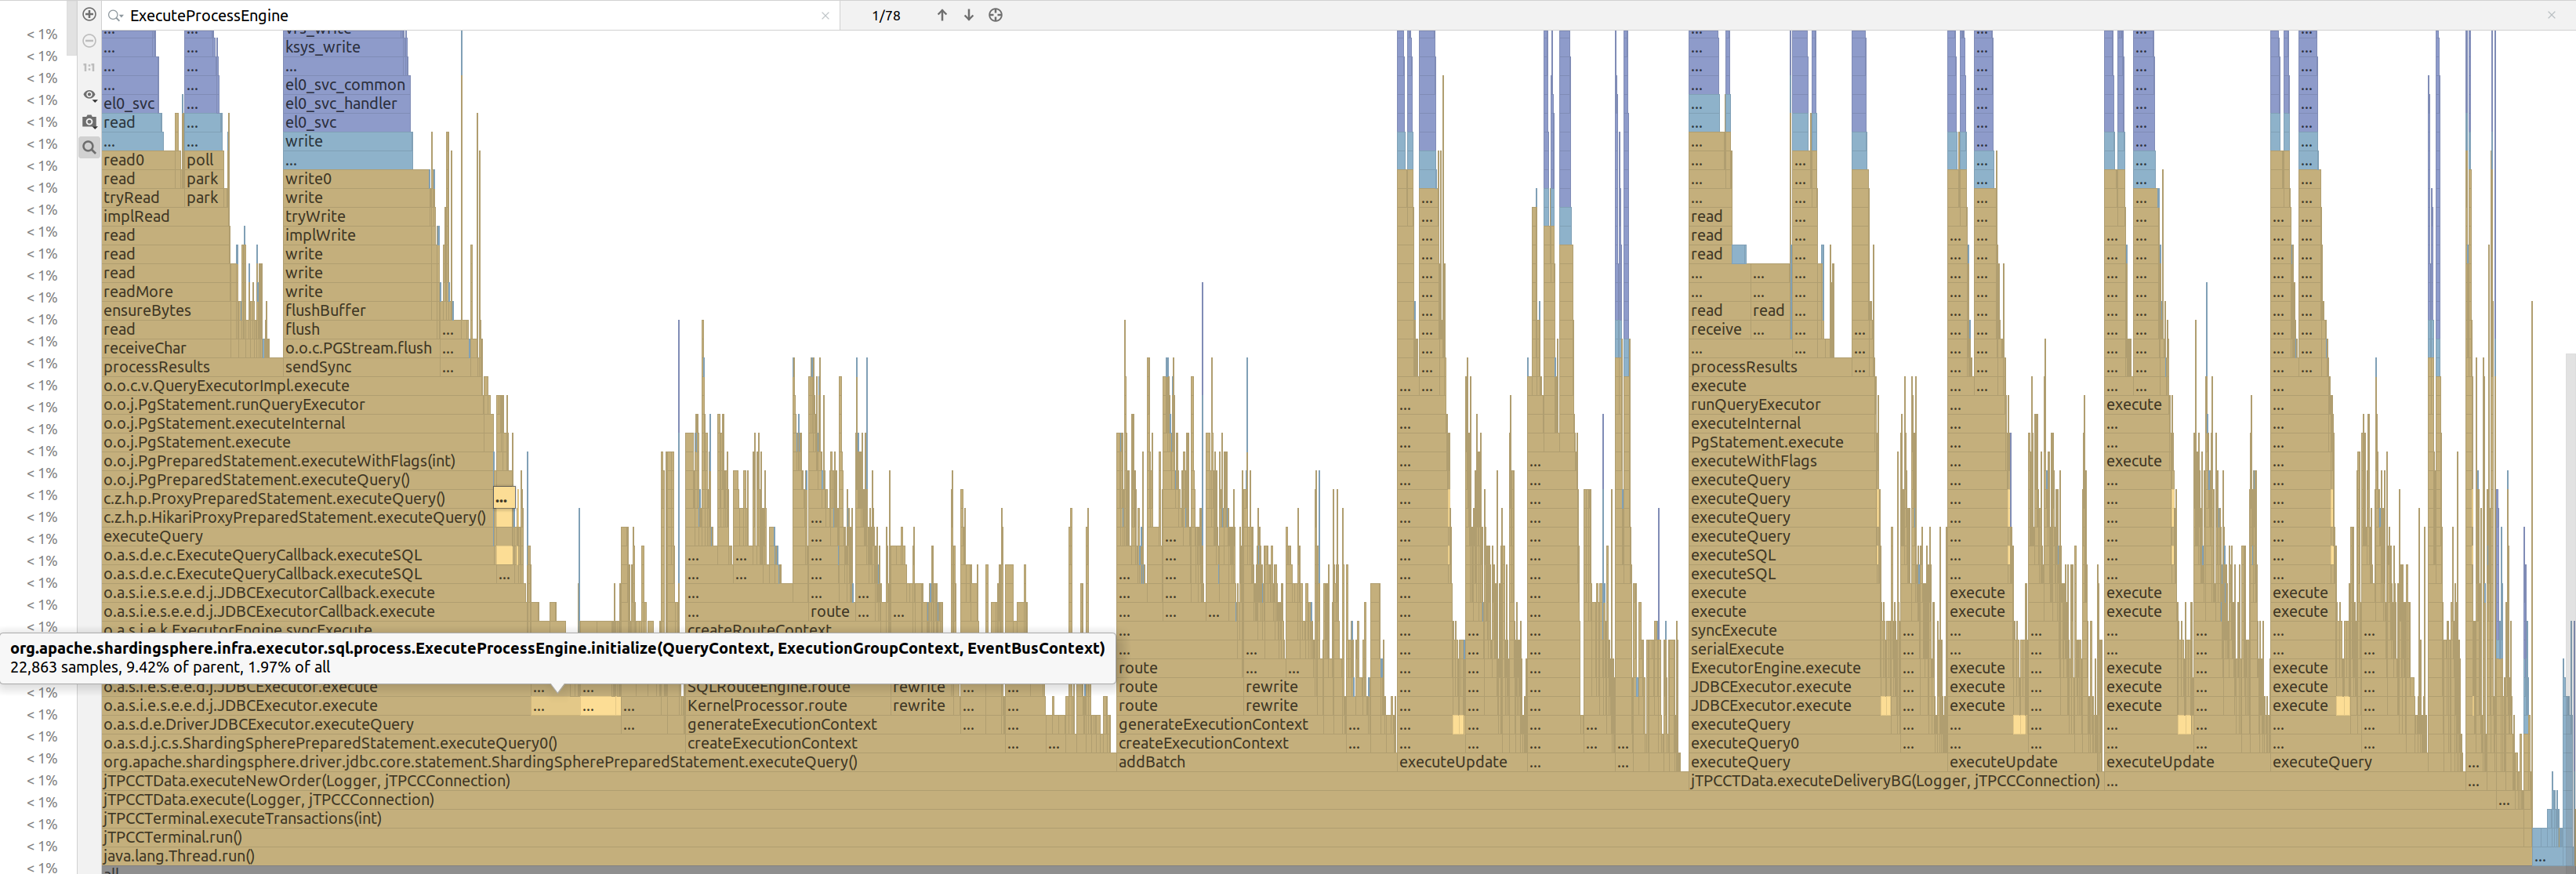Capture a snapshot via the camera icon
This screenshot has width=2576, height=874.
88,121
